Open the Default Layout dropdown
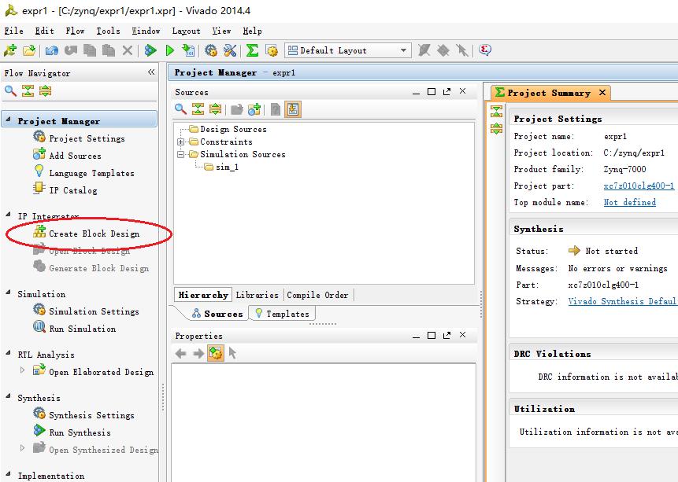678x482 pixels. pos(404,50)
